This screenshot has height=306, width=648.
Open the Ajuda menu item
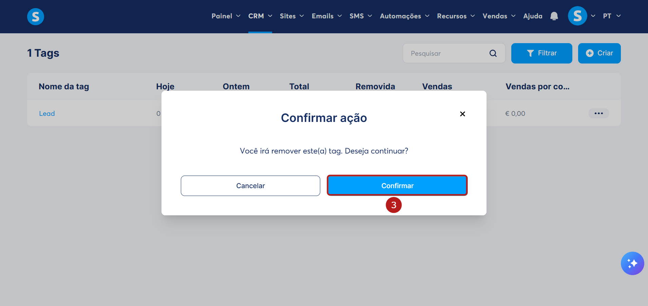(533, 16)
